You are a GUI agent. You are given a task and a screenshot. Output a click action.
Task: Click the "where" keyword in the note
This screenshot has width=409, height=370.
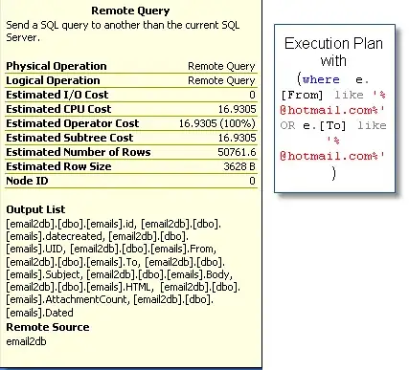pyautogui.click(x=321, y=79)
